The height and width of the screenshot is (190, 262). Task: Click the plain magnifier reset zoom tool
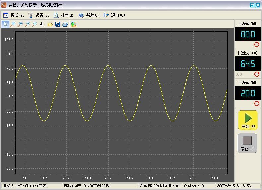34,24
